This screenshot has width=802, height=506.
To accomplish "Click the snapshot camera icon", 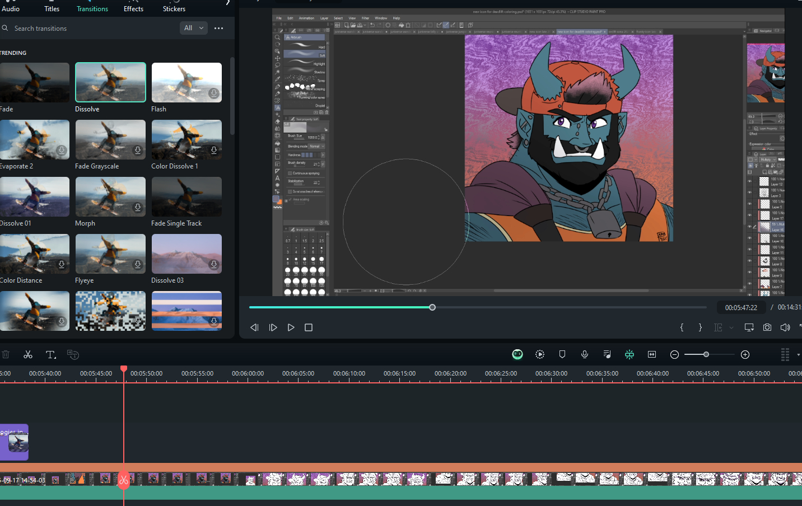I will point(767,327).
